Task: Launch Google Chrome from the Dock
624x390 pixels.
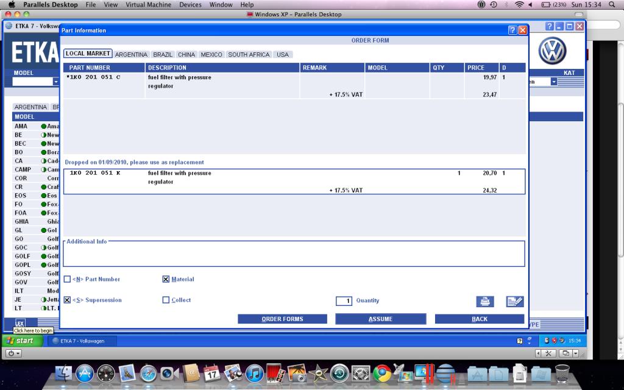Action: (382, 374)
